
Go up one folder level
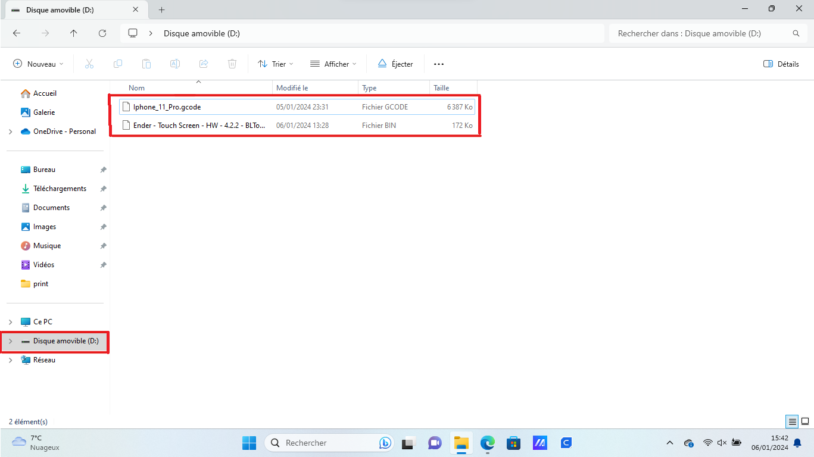(x=74, y=33)
